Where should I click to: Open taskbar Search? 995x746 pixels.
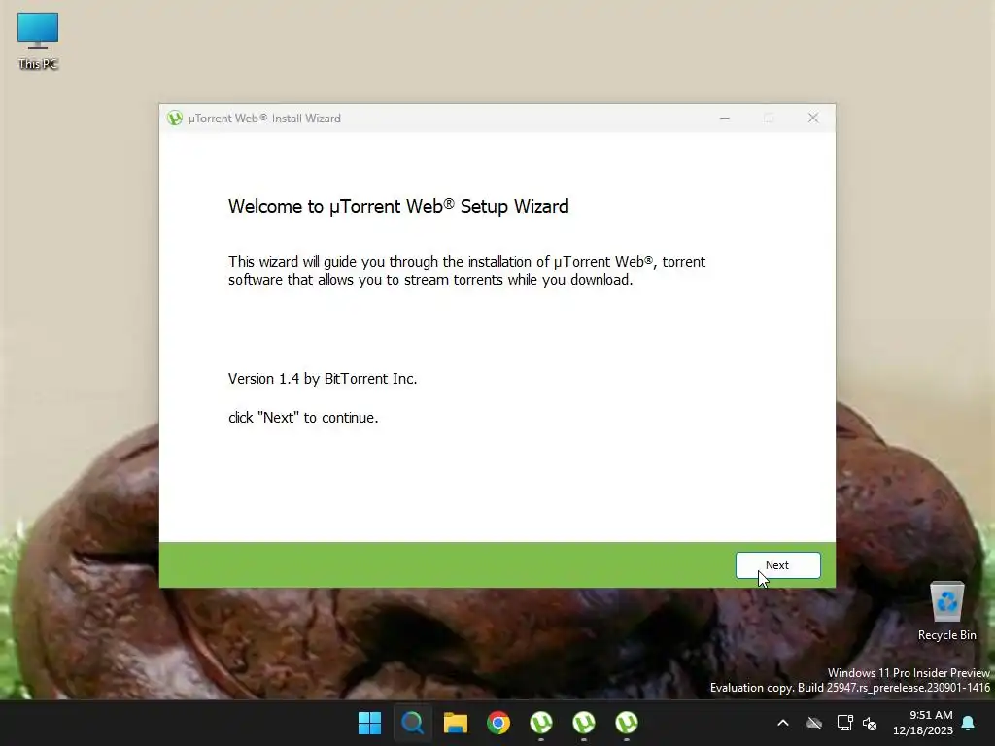(412, 723)
